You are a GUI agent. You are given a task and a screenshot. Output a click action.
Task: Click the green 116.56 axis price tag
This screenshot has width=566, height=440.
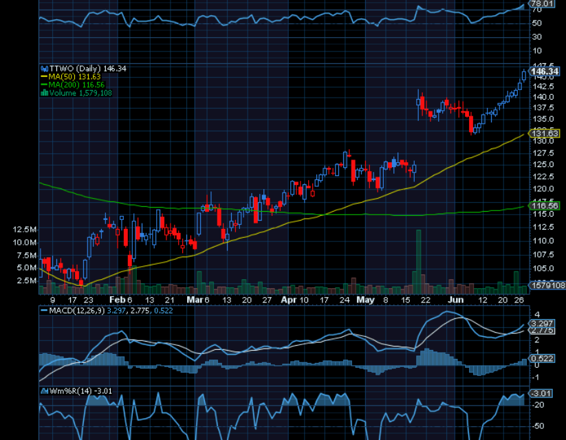click(545, 206)
